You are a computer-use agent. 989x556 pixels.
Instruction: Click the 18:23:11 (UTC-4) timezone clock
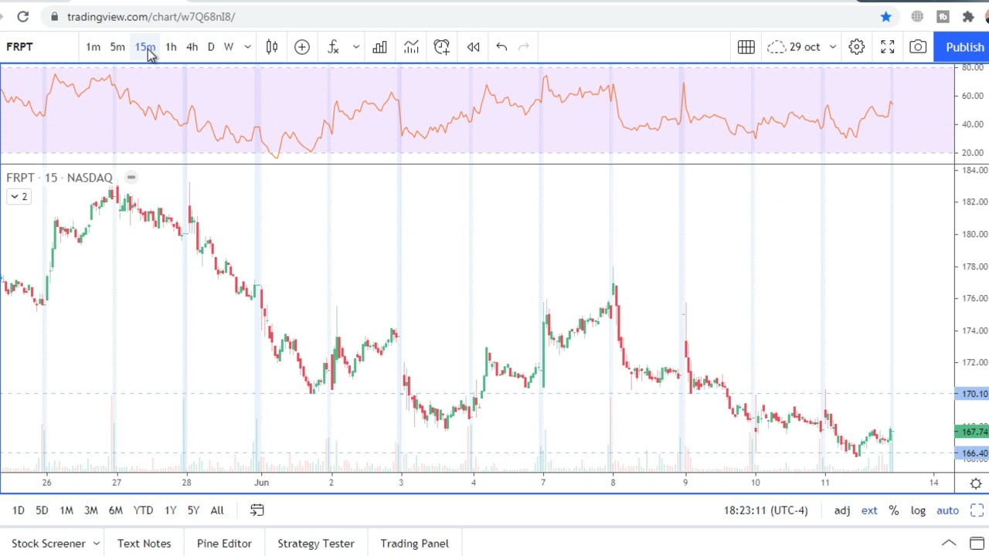pyautogui.click(x=766, y=510)
